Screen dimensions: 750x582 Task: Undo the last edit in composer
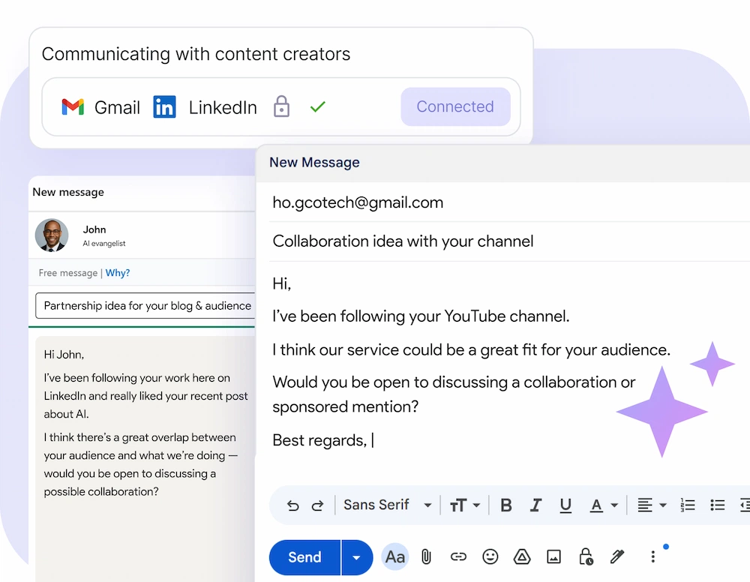coord(292,505)
